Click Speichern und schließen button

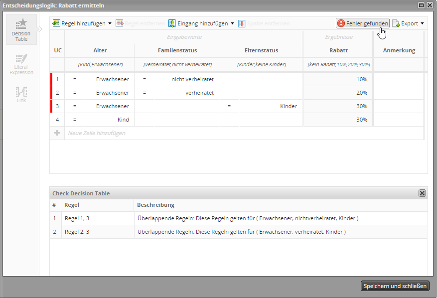click(395, 286)
